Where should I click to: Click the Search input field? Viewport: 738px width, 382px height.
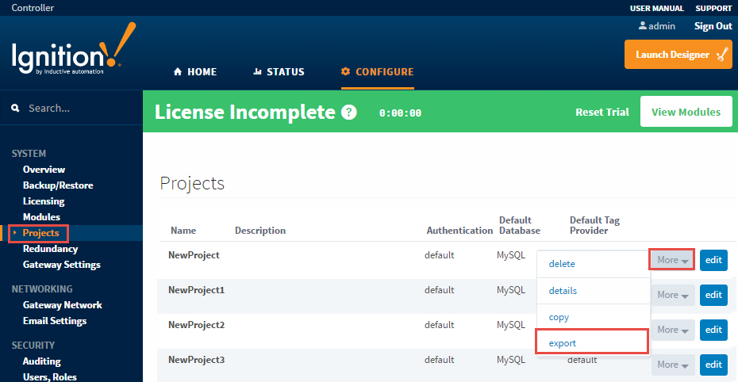(x=79, y=109)
